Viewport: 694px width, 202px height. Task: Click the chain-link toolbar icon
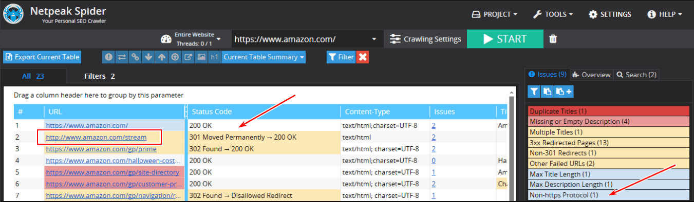(x=135, y=57)
